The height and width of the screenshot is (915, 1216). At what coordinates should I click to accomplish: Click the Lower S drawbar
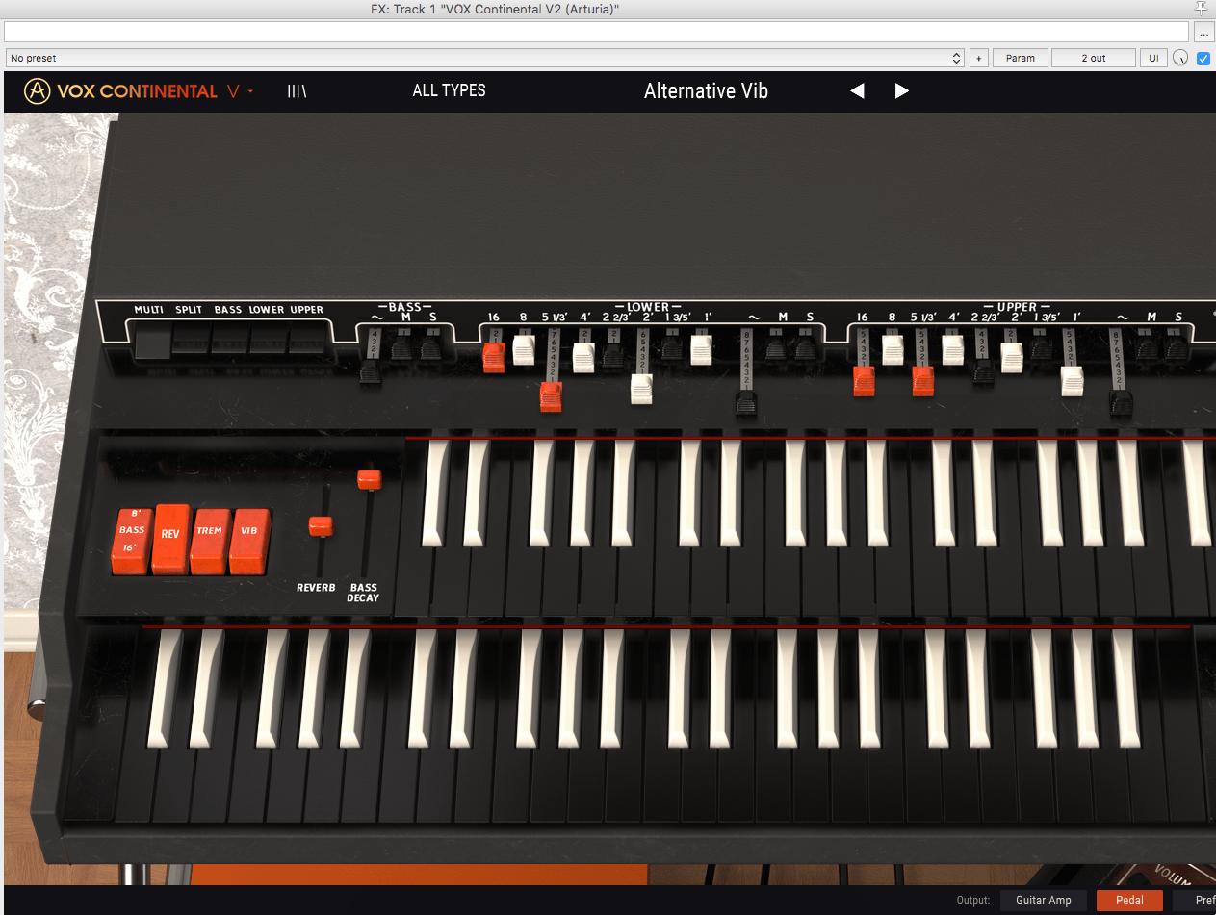806,348
